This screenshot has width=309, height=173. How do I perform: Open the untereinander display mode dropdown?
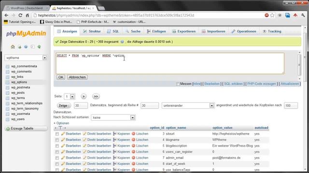pos(188,106)
